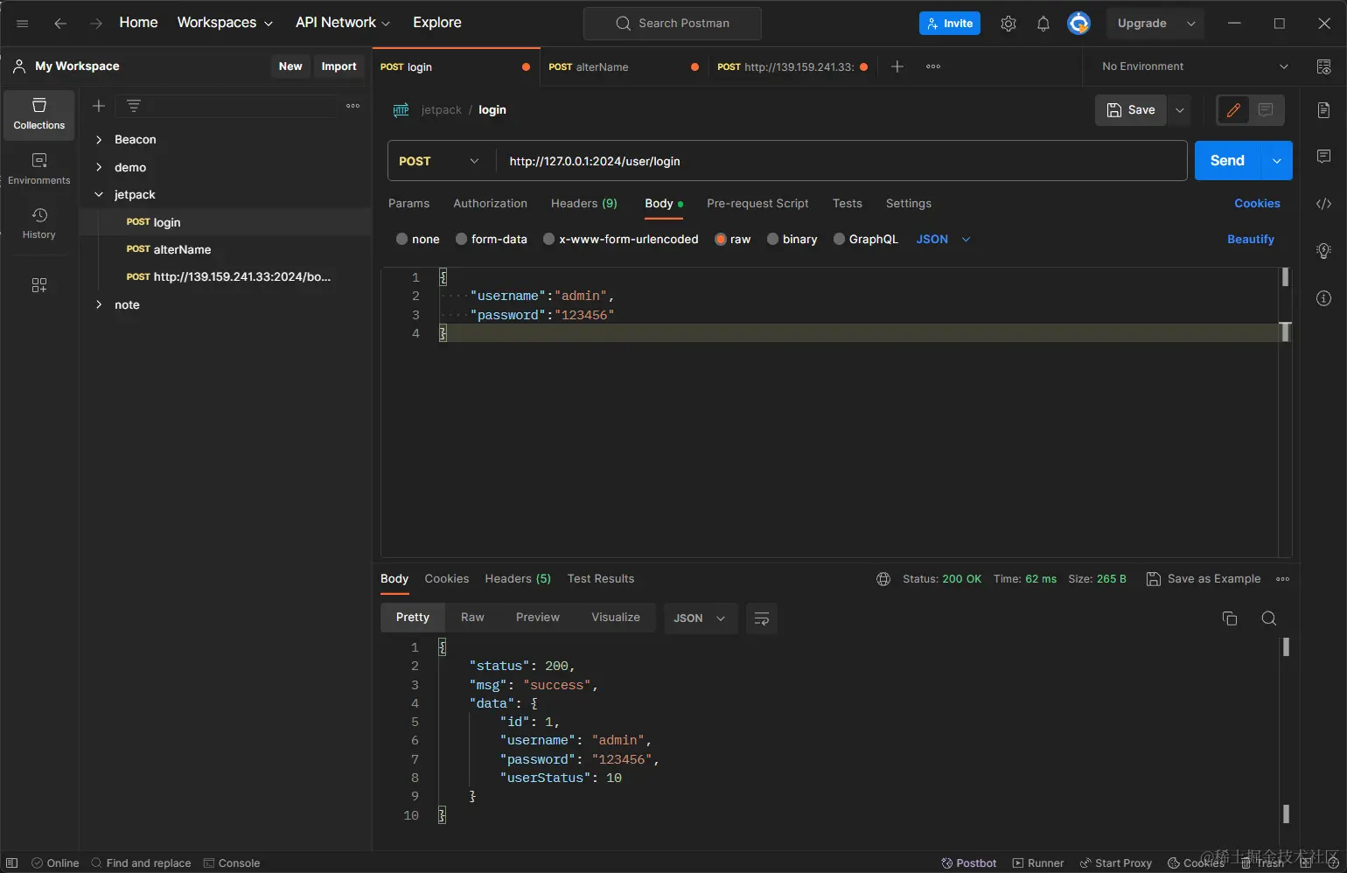Image resolution: width=1347 pixels, height=873 pixels.
Task: Open collections options ellipsis
Action: pos(352,106)
